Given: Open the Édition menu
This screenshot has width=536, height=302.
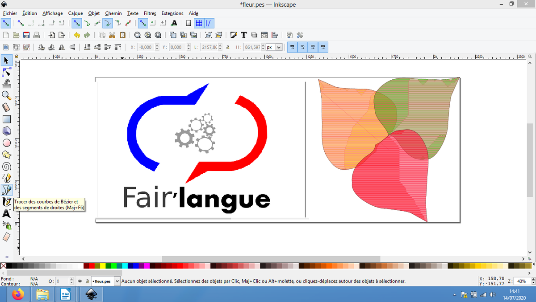Looking at the screenshot, I should [29, 13].
